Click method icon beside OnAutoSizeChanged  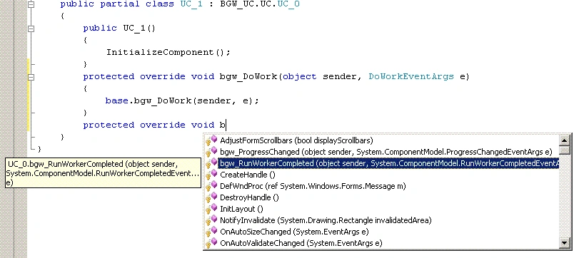211,232
